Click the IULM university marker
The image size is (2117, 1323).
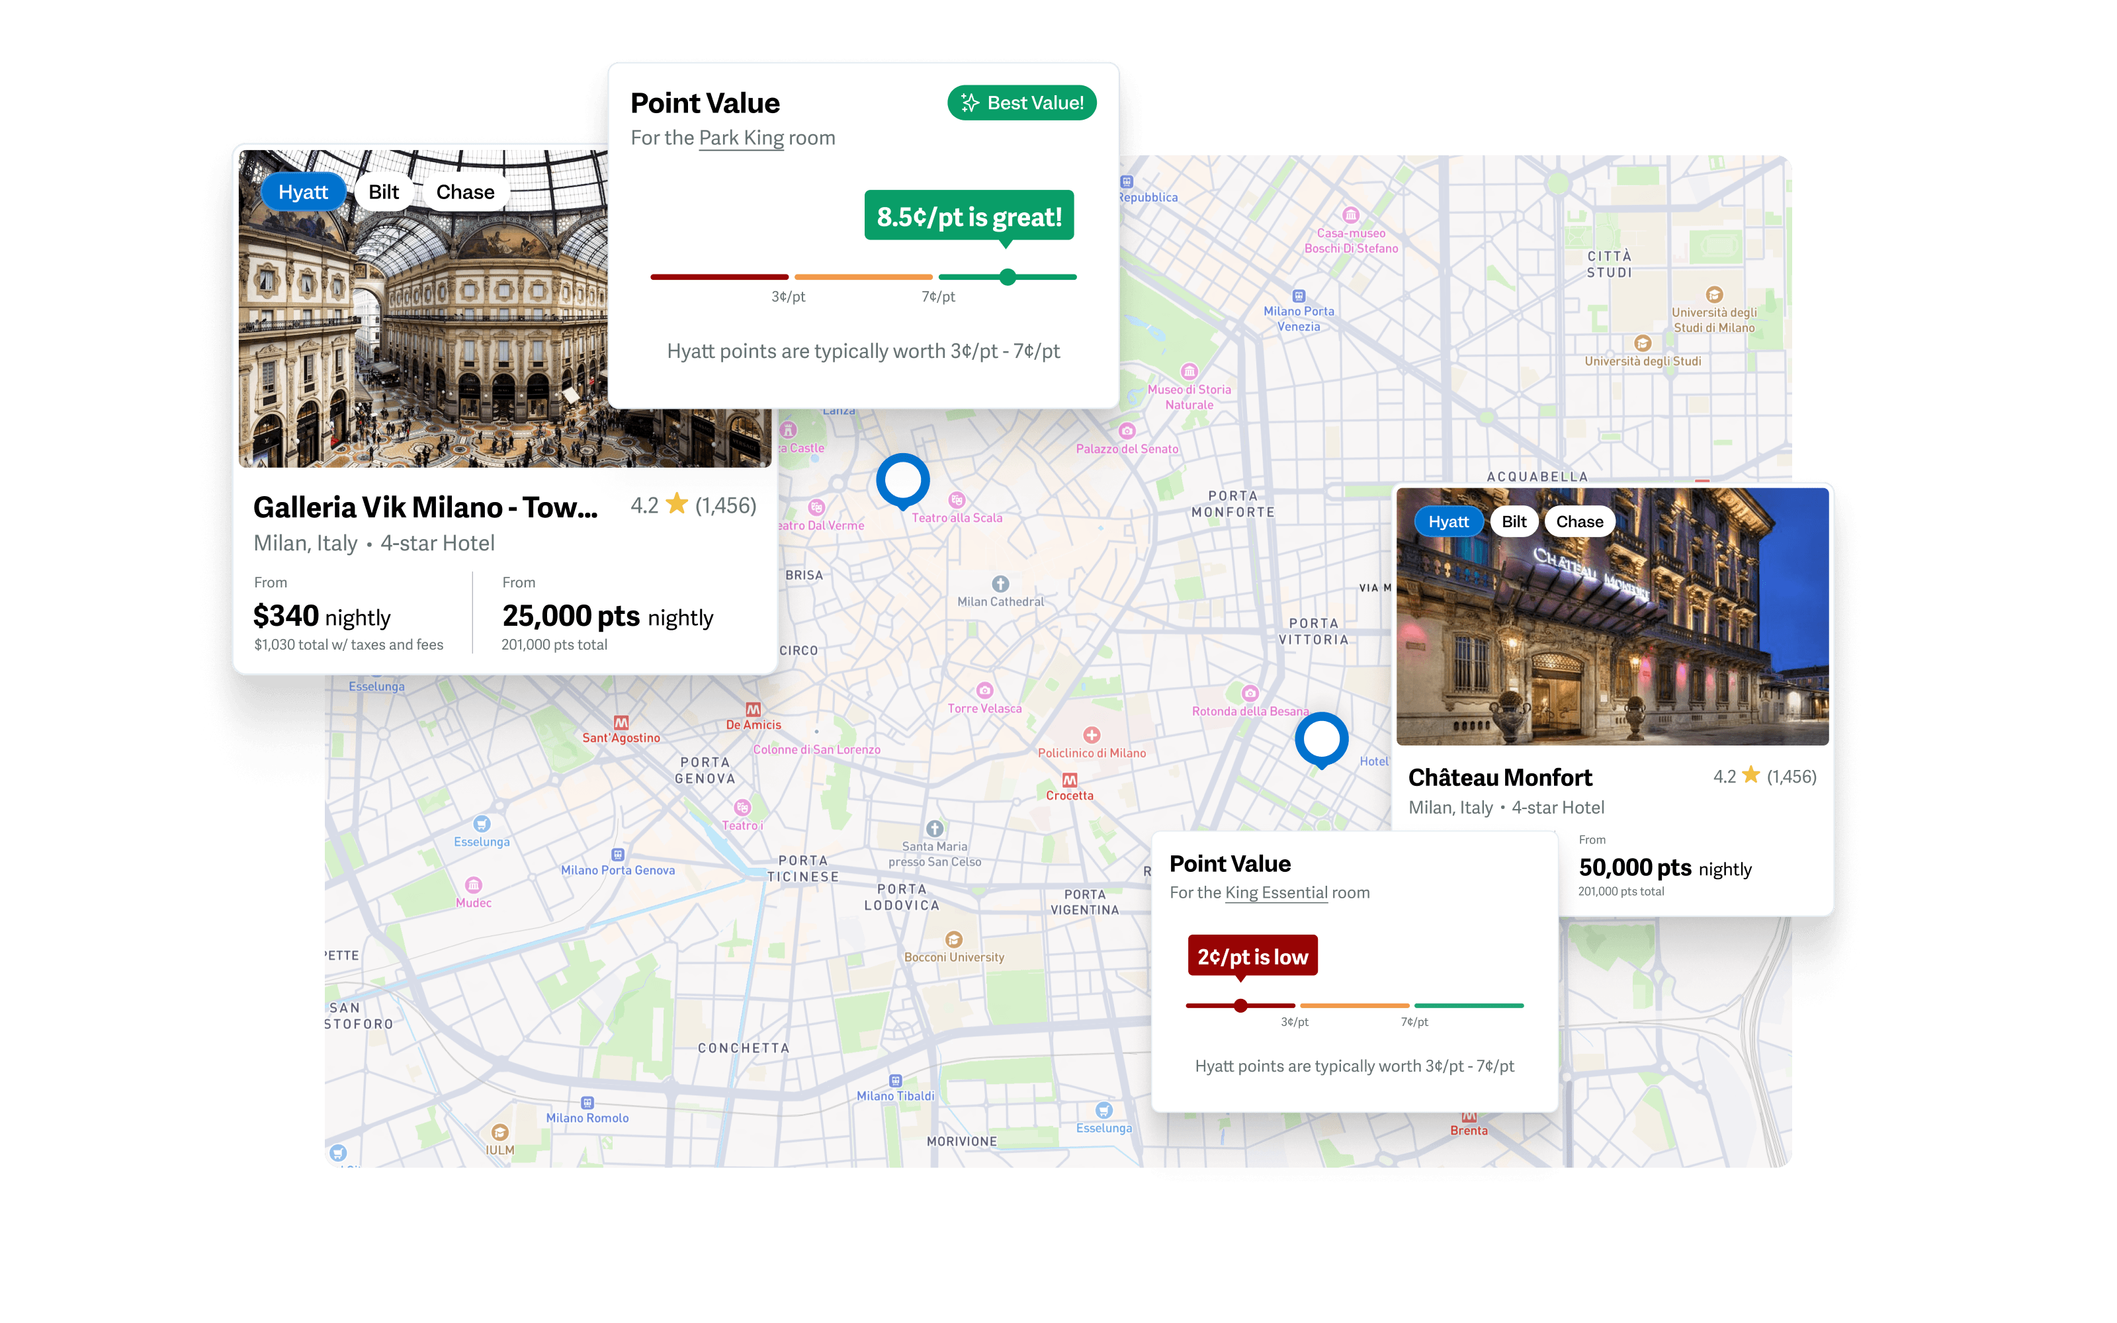pyautogui.click(x=499, y=1132)
